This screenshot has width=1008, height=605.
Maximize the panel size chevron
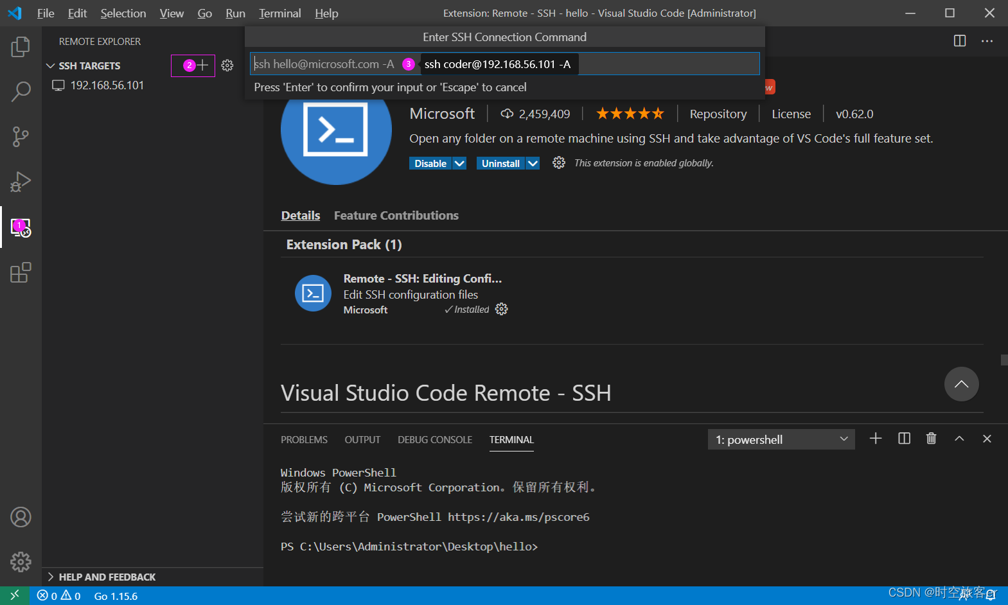point(959,439)
